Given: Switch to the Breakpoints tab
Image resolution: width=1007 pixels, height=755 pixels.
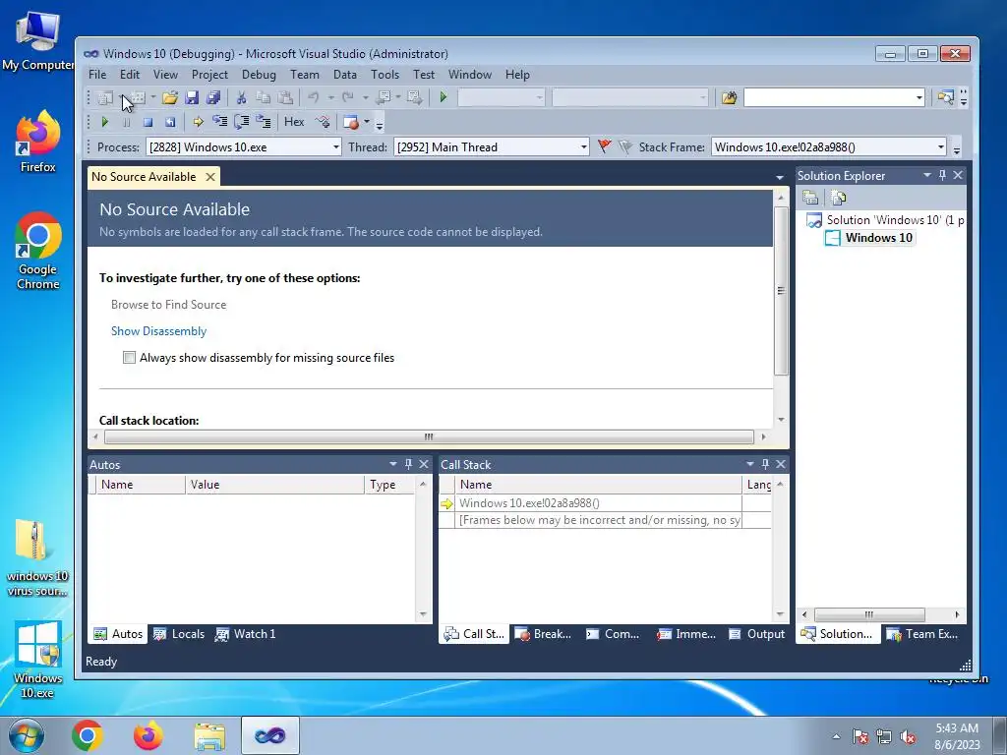Looking at the screenshot, I should pyautogui.click(x=543, y=634).
